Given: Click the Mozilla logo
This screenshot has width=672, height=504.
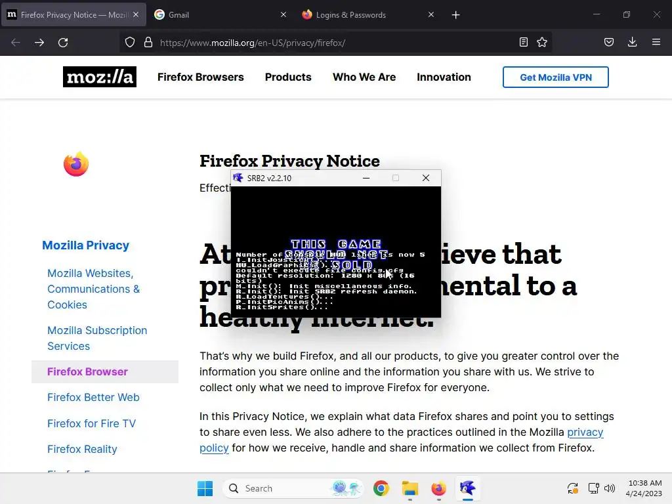Looking at the screenshot, I should pyautogui.click(x=100, y=77).
